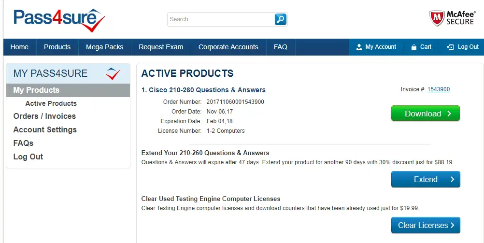484x243 pixels.
Task: Open the shopping Cart
Action: click(x=421, y=47)
